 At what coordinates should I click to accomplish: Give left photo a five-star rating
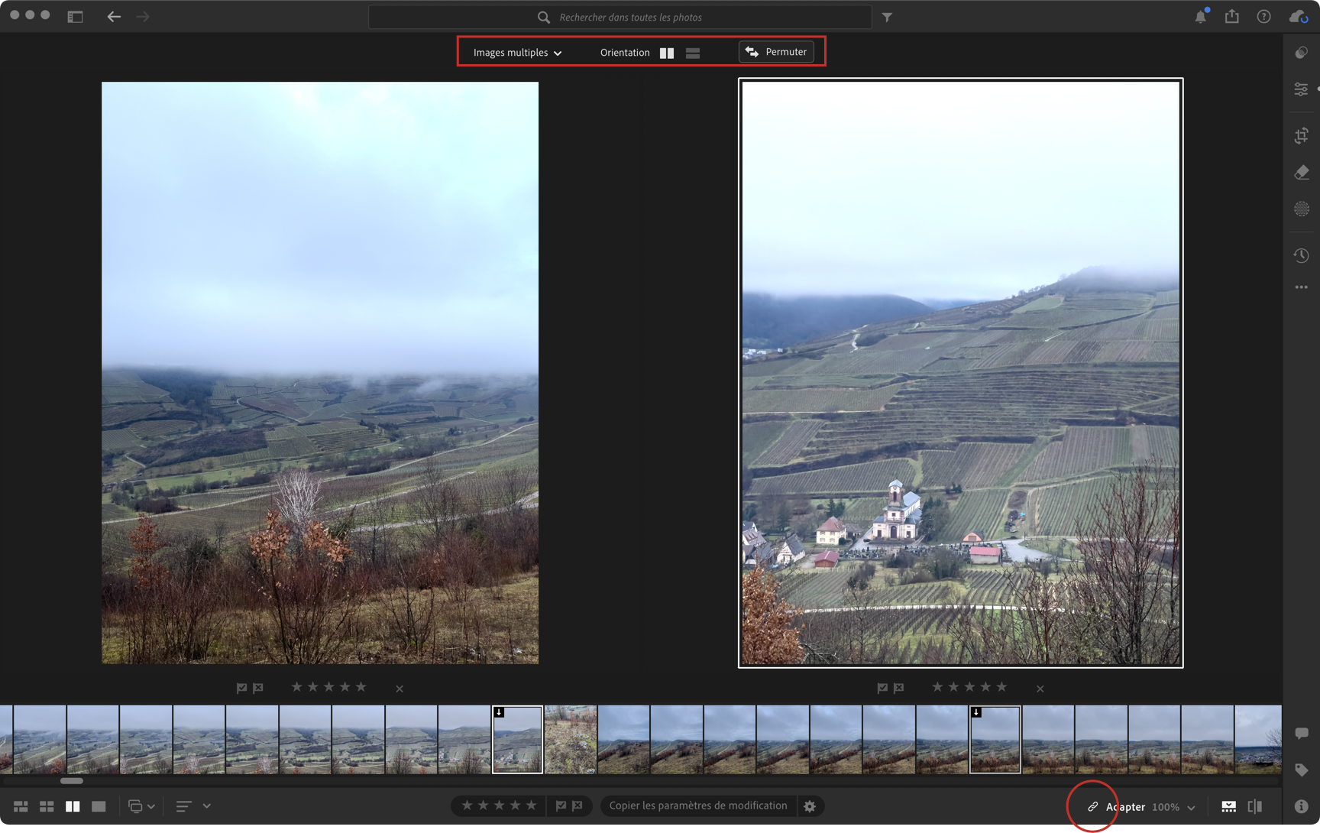pyautogui.click(x=361, y=687)
